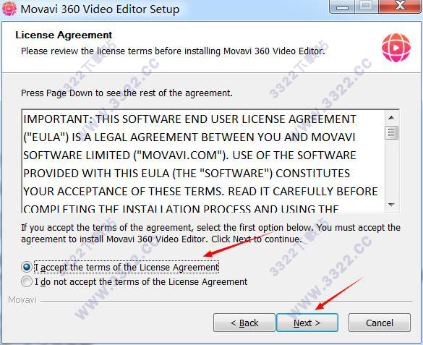
Task: Click the empty scrollbar track below thumb
Action: [391, 169]
